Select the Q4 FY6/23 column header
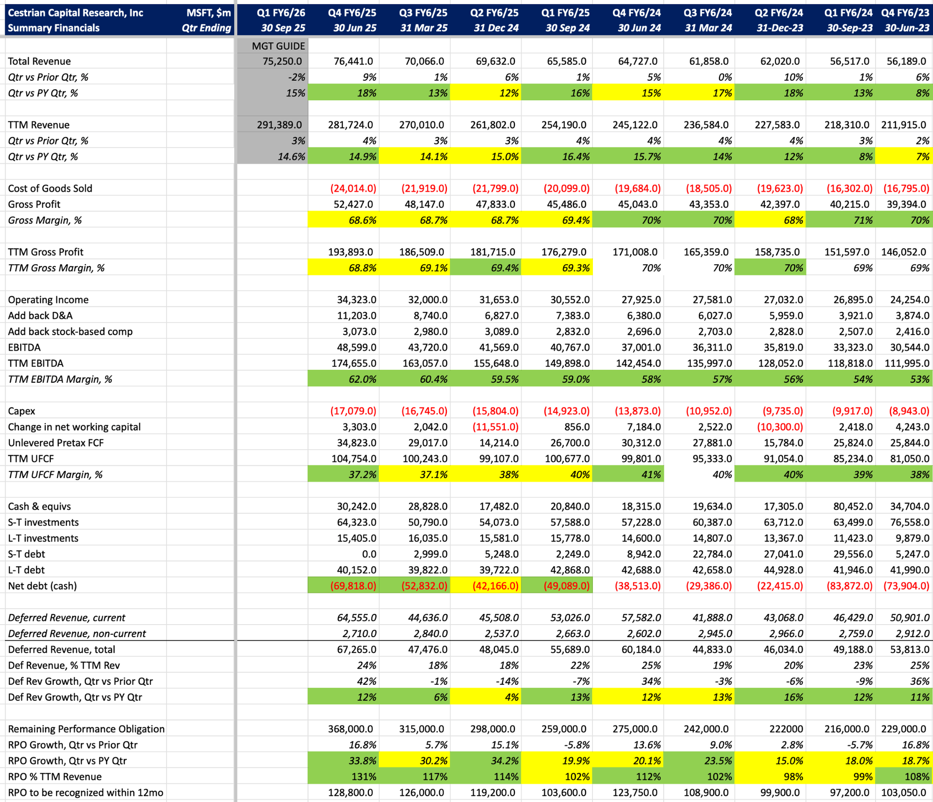933x802 pixels. tap(905, 13)
